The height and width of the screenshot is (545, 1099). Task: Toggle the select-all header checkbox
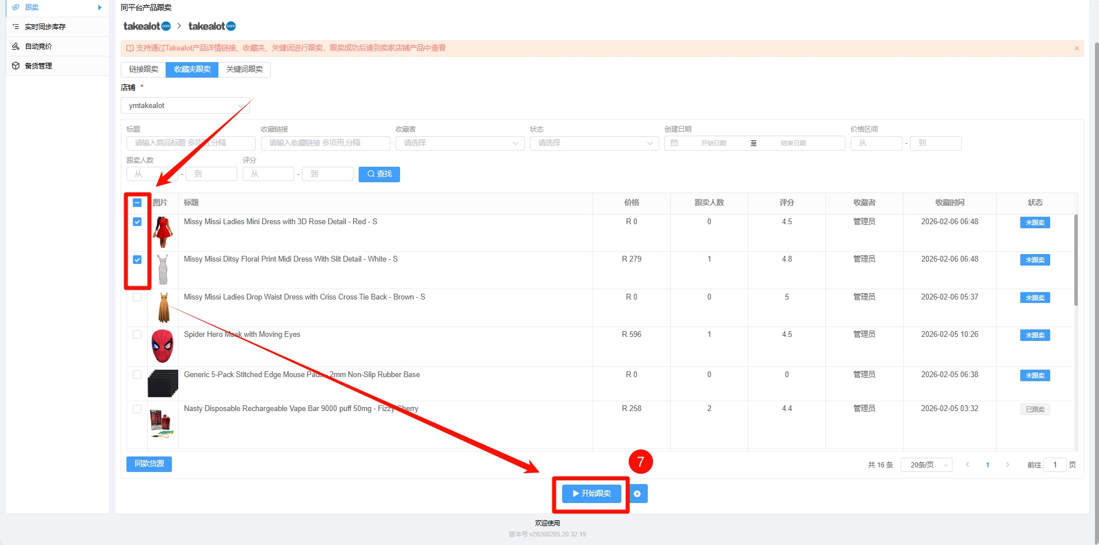coord(137,203)
